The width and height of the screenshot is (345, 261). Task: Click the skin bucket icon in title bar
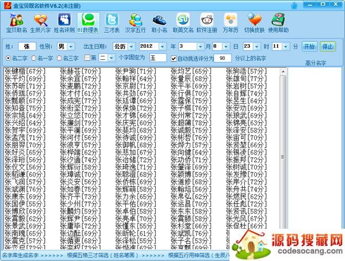coord(294,5)
